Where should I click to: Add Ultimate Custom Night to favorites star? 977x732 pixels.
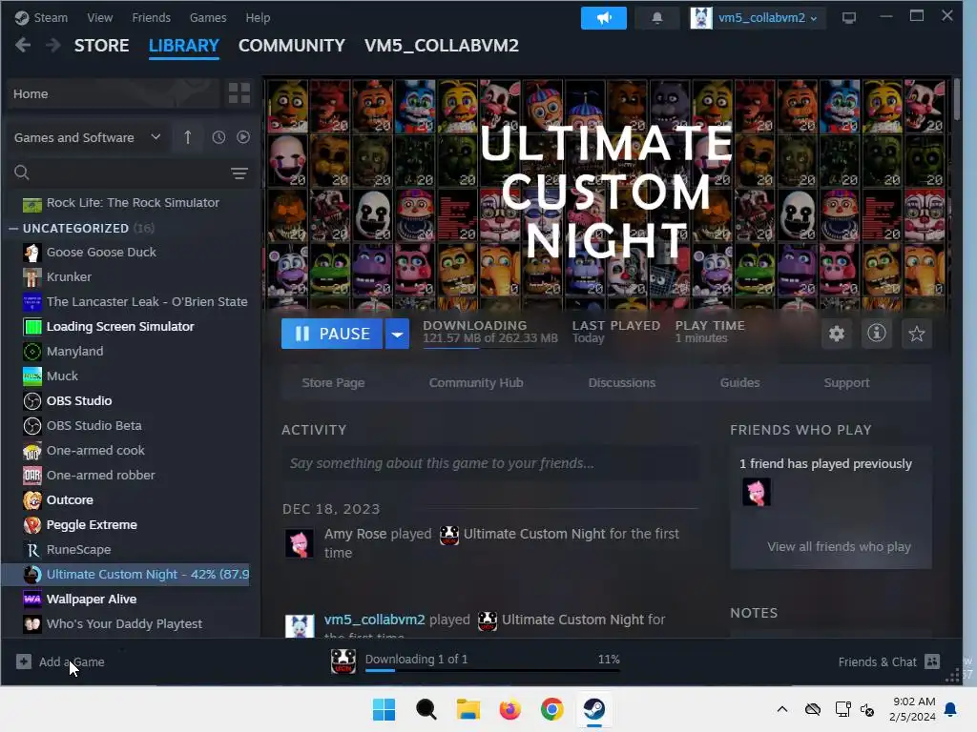[917, 334]
